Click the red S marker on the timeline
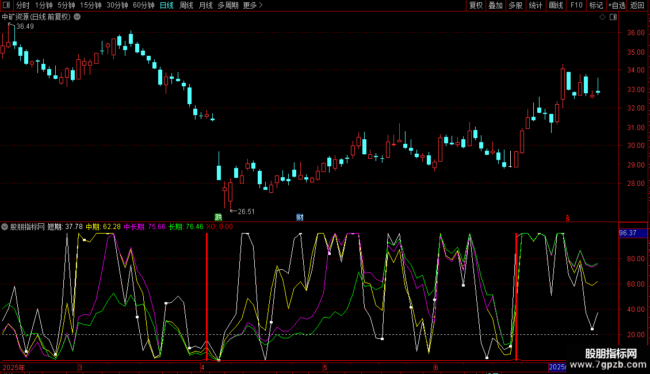This screenshot has height=374, width=650. [567, 217]
